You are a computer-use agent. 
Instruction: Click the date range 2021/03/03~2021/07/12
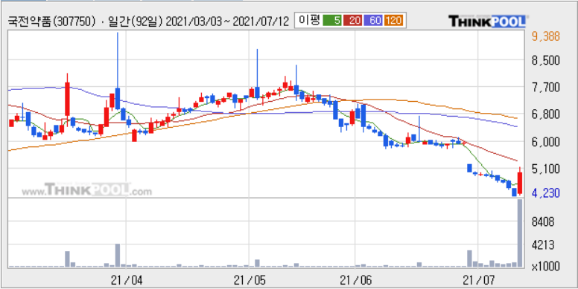coord(226,22)
